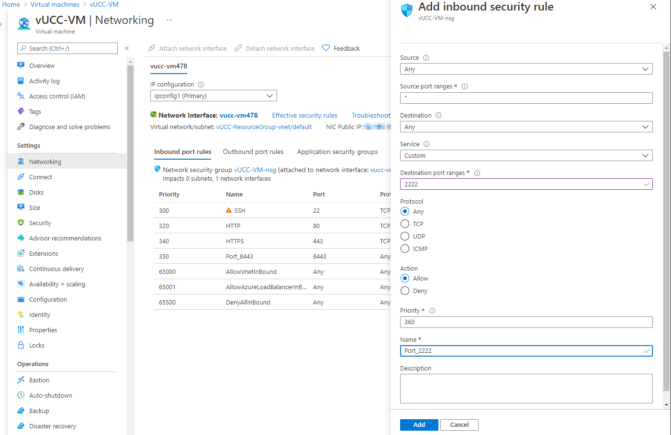Open Effective security rules link

304,115
